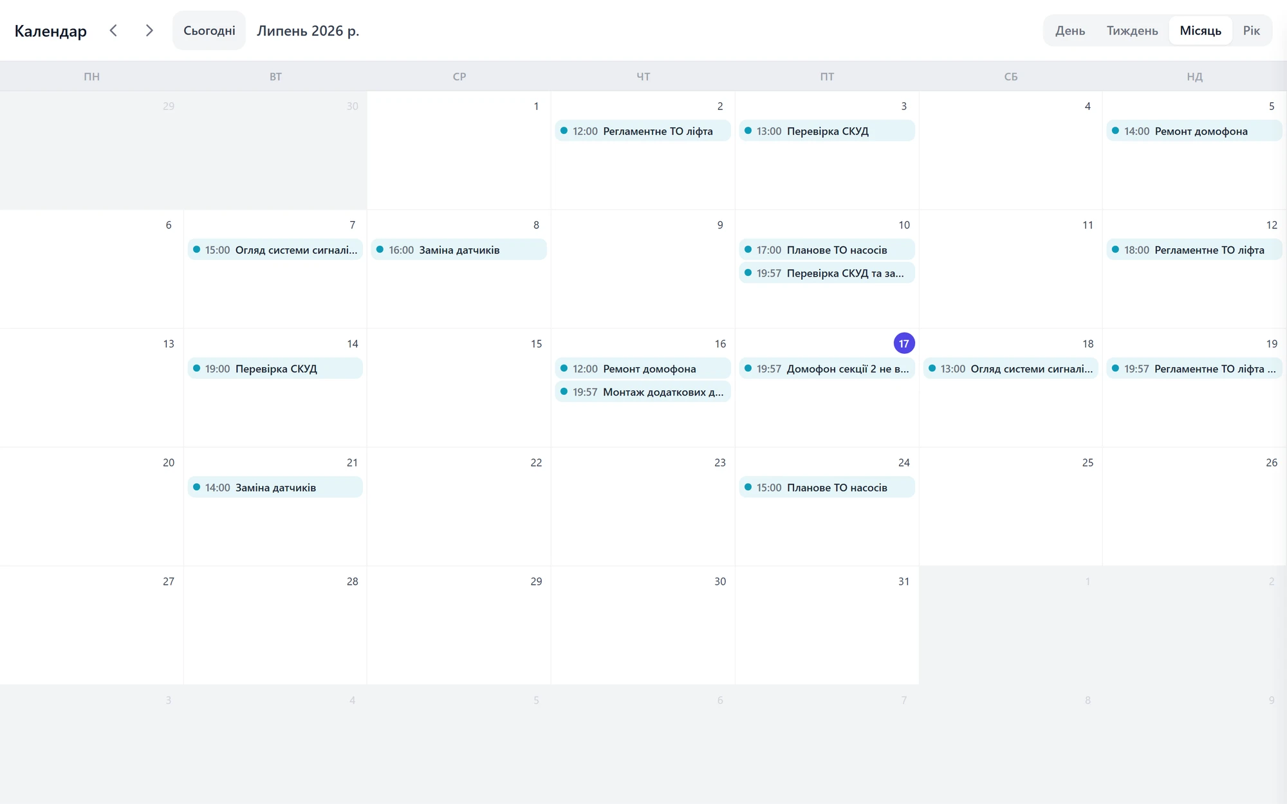
Task: Open 15:00 Планове ТО насосів on July 24
Action: (827, 487)
